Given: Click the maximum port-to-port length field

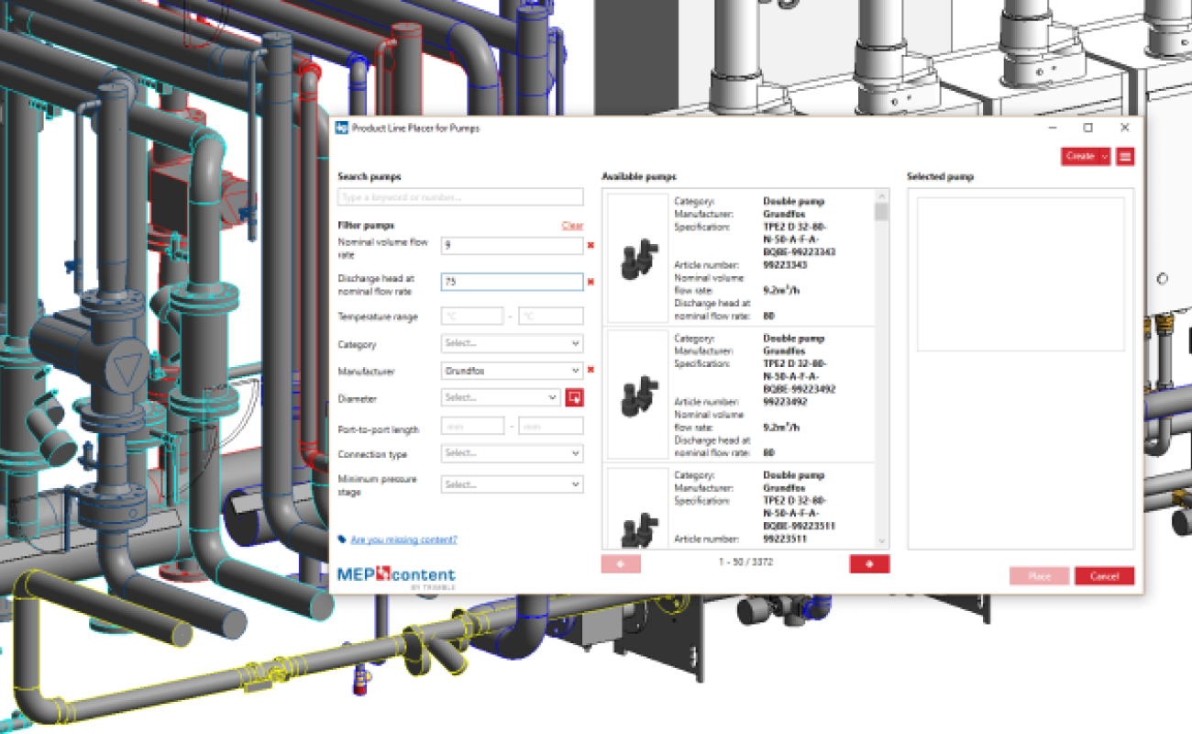Looking at the screenshot, I should [x=551, y=426].
